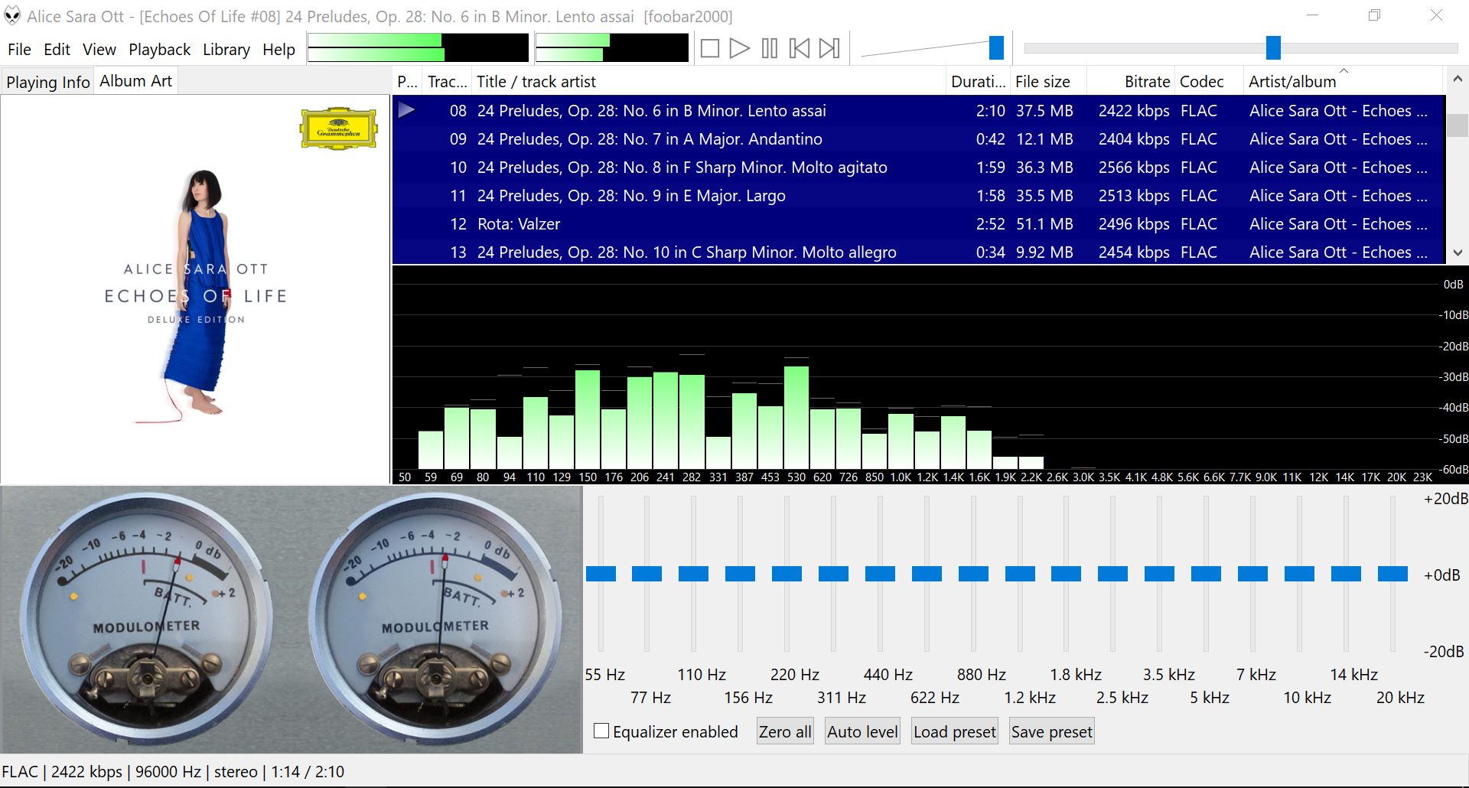Click the playing indicator arrow on track 08
The width and height of the screenshot is (1469, 788).
click(407, 110)
